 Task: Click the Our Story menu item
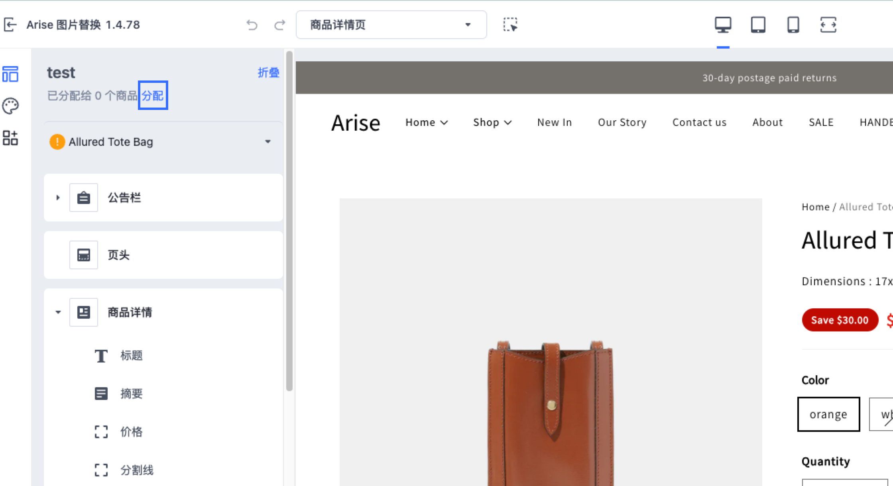click(x=622, y=122)
